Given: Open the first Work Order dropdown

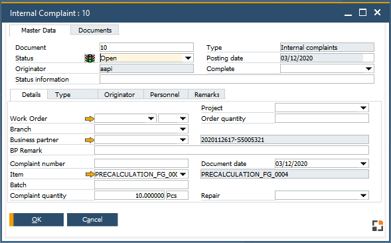Looking at the screenshot, I should click(151, 118).
